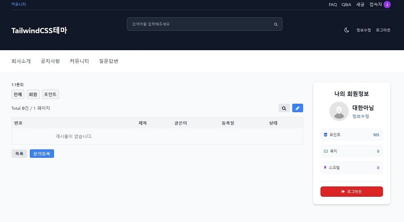Click the blue 문의등록 button
This screenshot has width=404, height=222.
click(41, 153)
